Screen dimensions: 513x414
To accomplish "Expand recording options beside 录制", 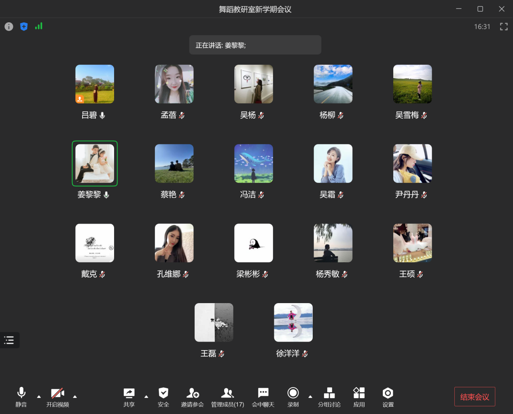I will pos(309,397).
